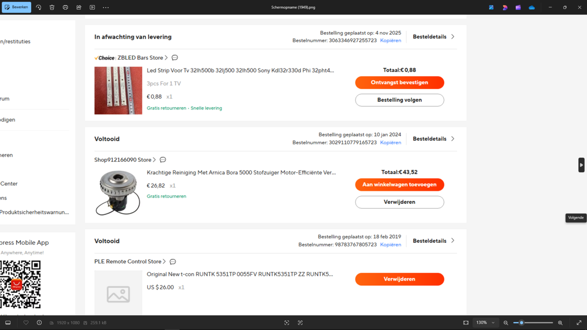Open the 130% zoom level dropdown

486,323
